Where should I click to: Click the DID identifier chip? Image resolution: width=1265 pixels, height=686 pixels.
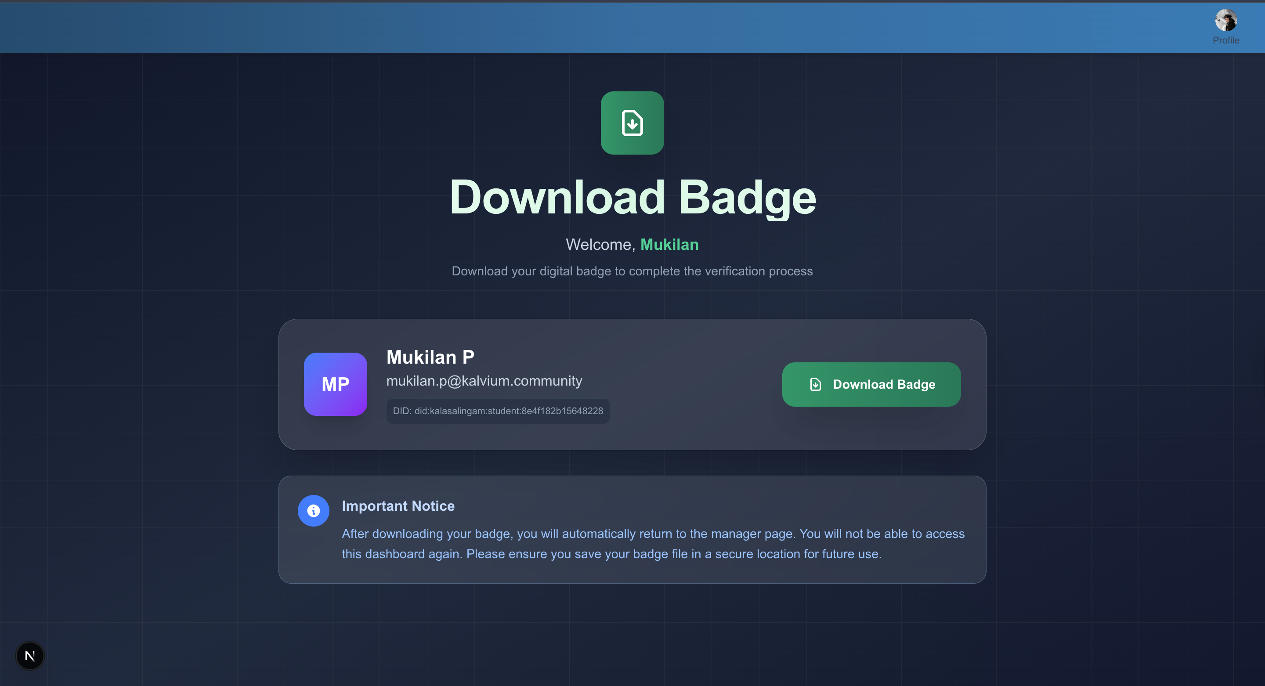(x=498, y=411)
